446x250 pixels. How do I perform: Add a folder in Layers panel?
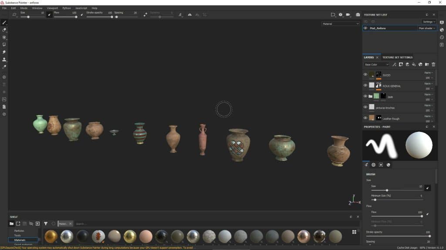427,65
